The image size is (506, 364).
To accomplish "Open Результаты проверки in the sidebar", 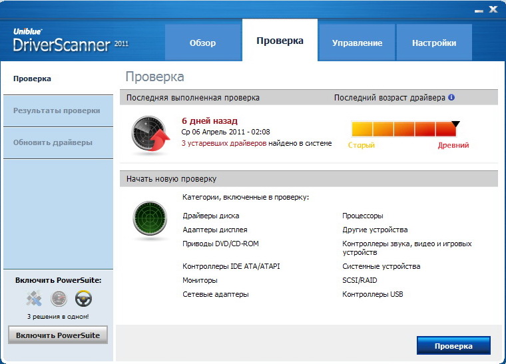I will tap(57, 110).
